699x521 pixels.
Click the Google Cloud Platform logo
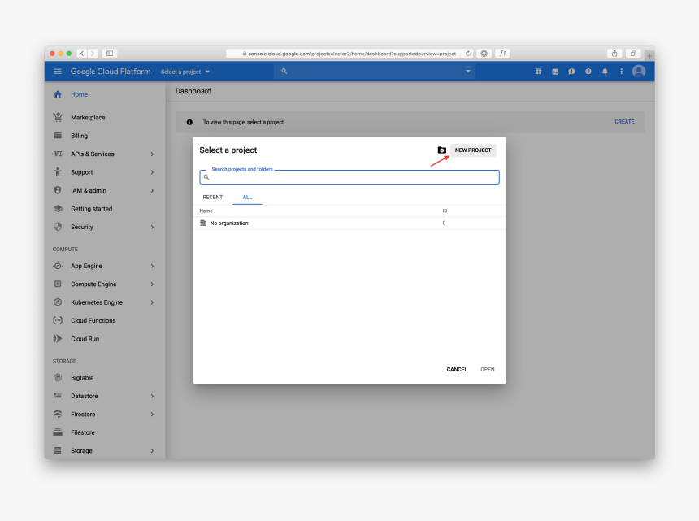coord(111,72)
